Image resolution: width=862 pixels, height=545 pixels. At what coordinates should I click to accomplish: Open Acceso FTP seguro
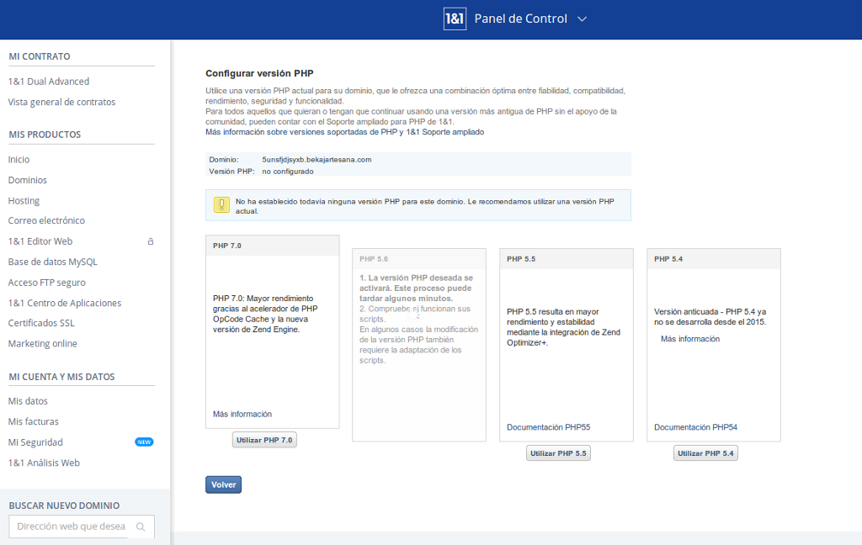tap(47, 283)
